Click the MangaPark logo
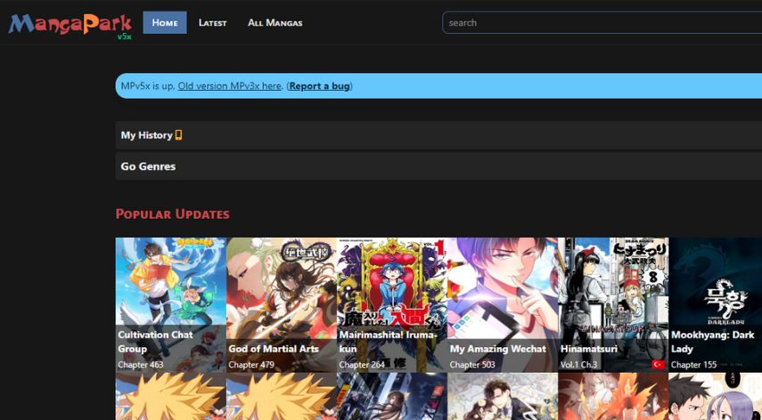Viewport: 762px width, 420px height. click(x=70, y=24)
